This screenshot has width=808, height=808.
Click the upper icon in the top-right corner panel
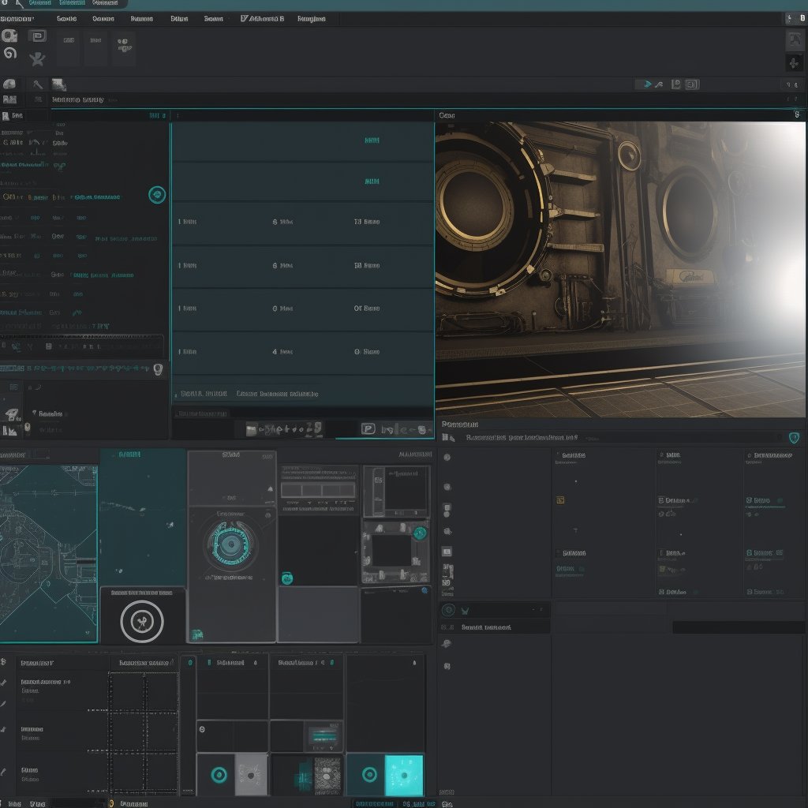(794, 39)
